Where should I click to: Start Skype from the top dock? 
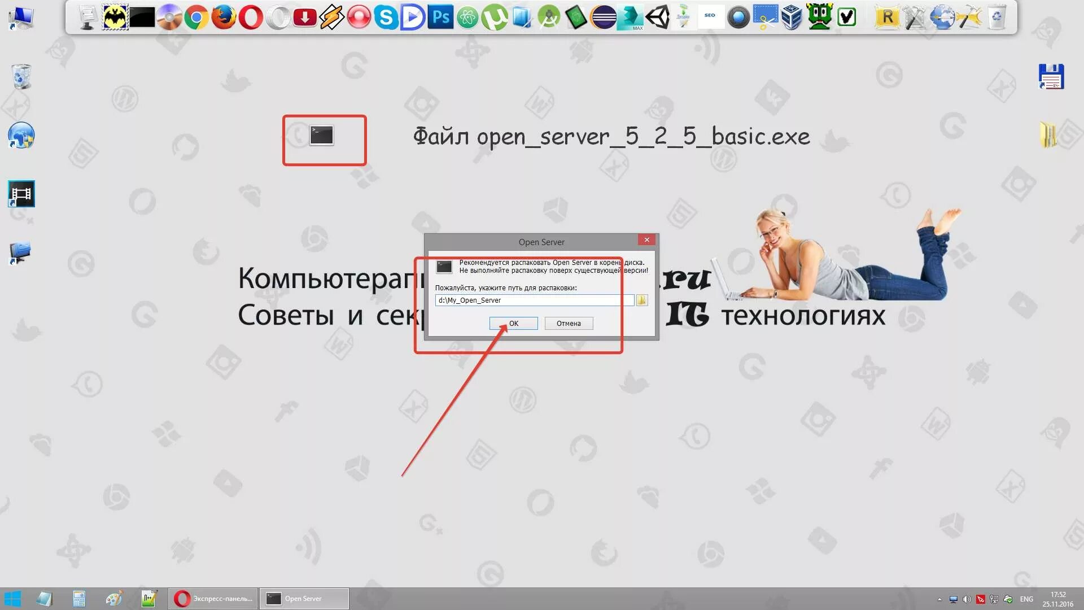point(386,18)
